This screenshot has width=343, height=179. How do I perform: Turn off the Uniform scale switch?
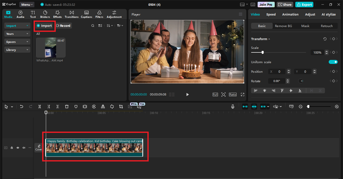coord(333,62)
